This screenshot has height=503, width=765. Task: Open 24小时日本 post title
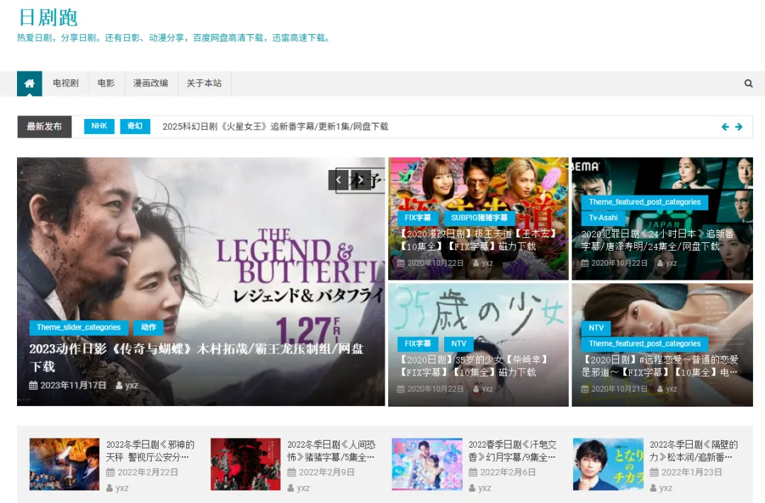point(657,240)
